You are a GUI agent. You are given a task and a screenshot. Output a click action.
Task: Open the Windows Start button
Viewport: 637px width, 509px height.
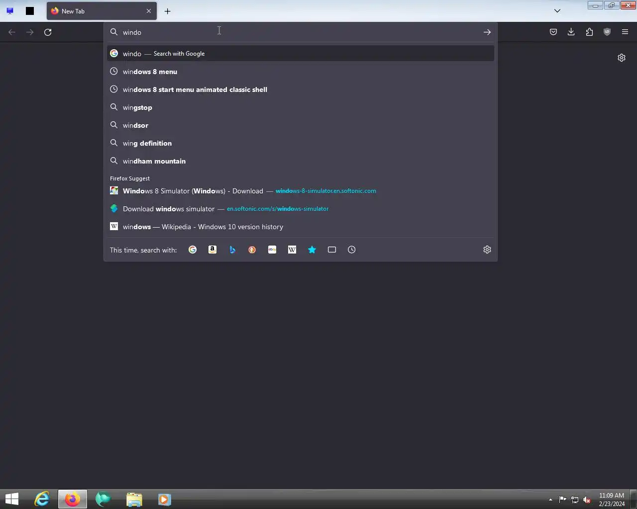tap(12, 499)
